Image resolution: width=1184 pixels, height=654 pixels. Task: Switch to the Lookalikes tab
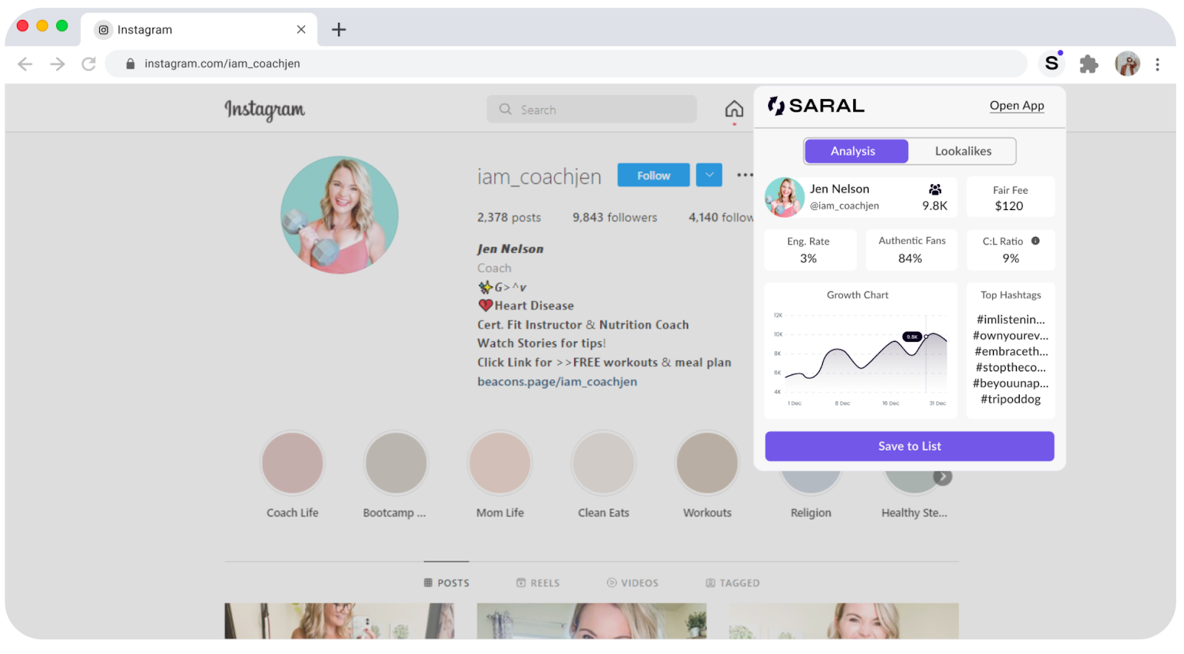pos(963,151)
